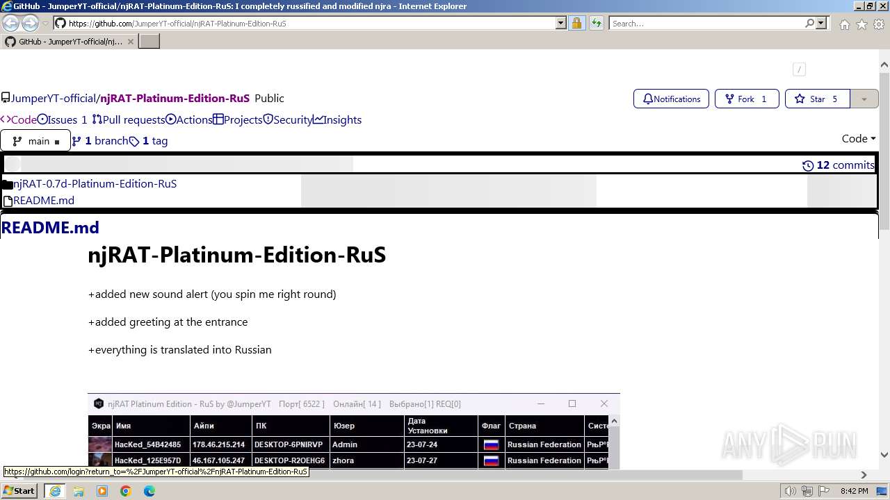Launch Google Chrome from taskbar

126,491
